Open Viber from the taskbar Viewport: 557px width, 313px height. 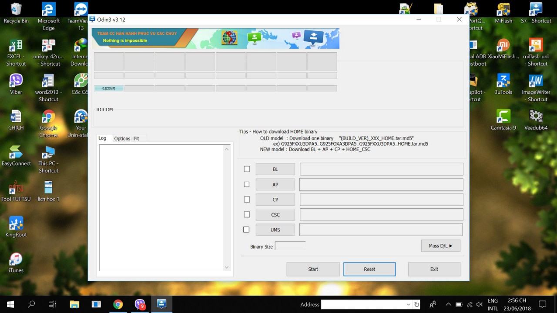pos(140,304)
